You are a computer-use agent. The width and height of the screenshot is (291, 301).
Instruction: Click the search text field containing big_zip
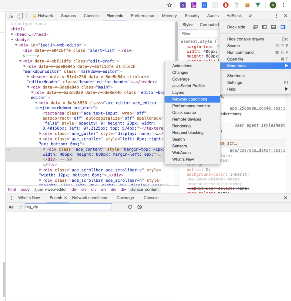click(68, 207)
